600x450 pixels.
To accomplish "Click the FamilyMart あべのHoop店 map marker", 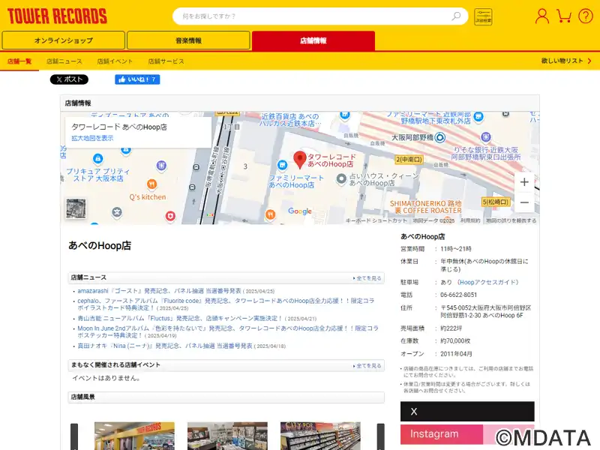I will (x=282, y=165).
